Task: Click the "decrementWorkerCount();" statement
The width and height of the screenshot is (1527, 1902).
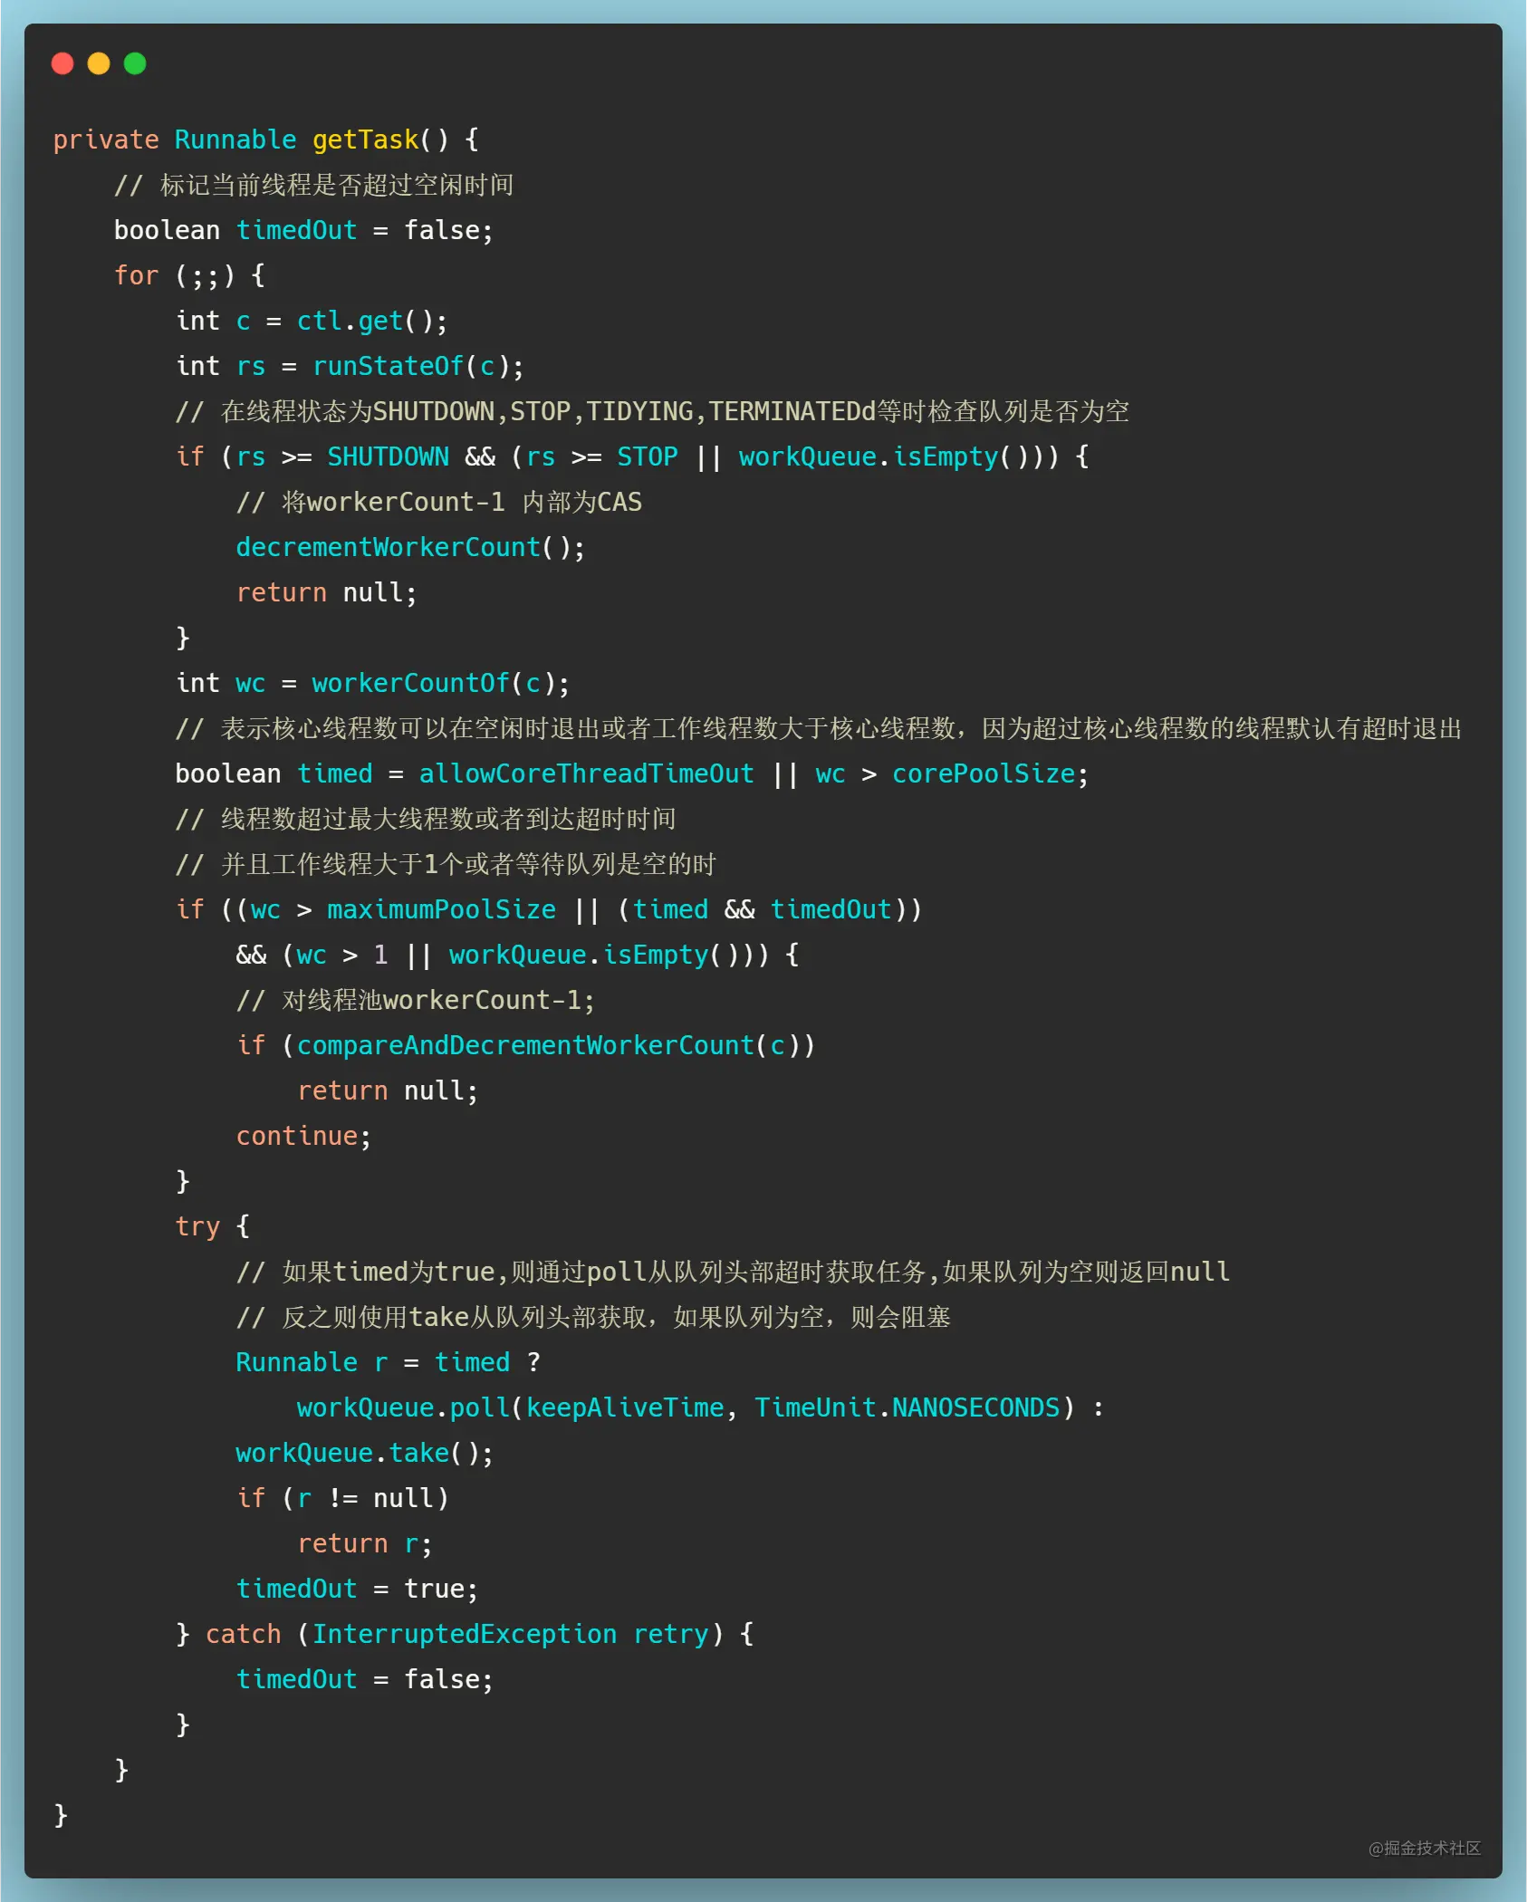Action: tap(410, 547)
